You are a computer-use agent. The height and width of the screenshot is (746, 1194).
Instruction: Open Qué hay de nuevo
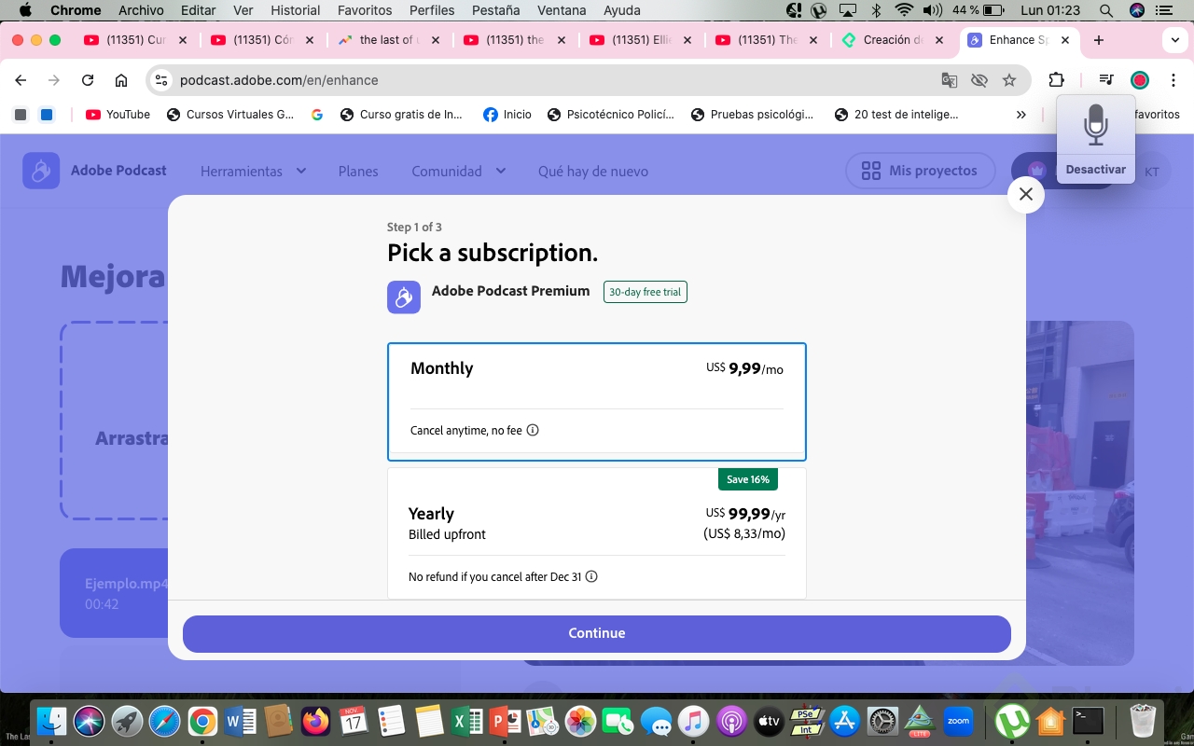(593, 171)
